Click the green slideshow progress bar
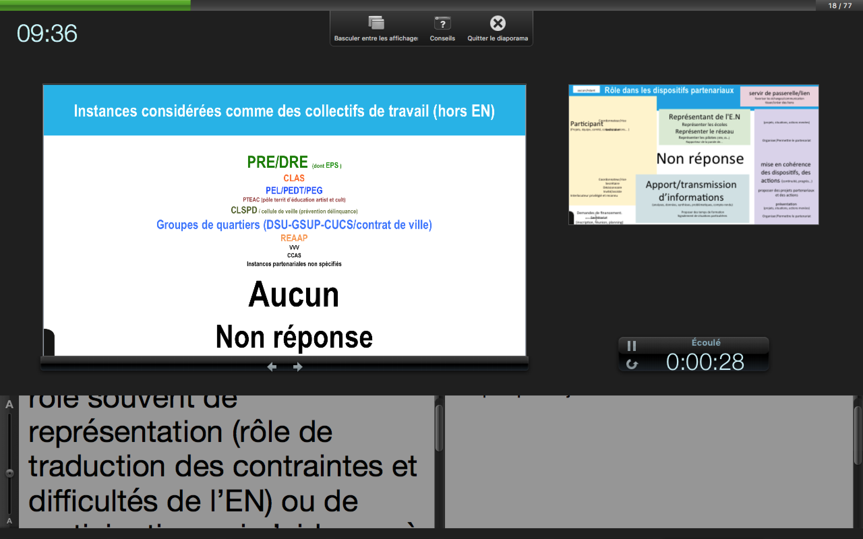This screenshot has height=539, width=863. coord(95,5)
